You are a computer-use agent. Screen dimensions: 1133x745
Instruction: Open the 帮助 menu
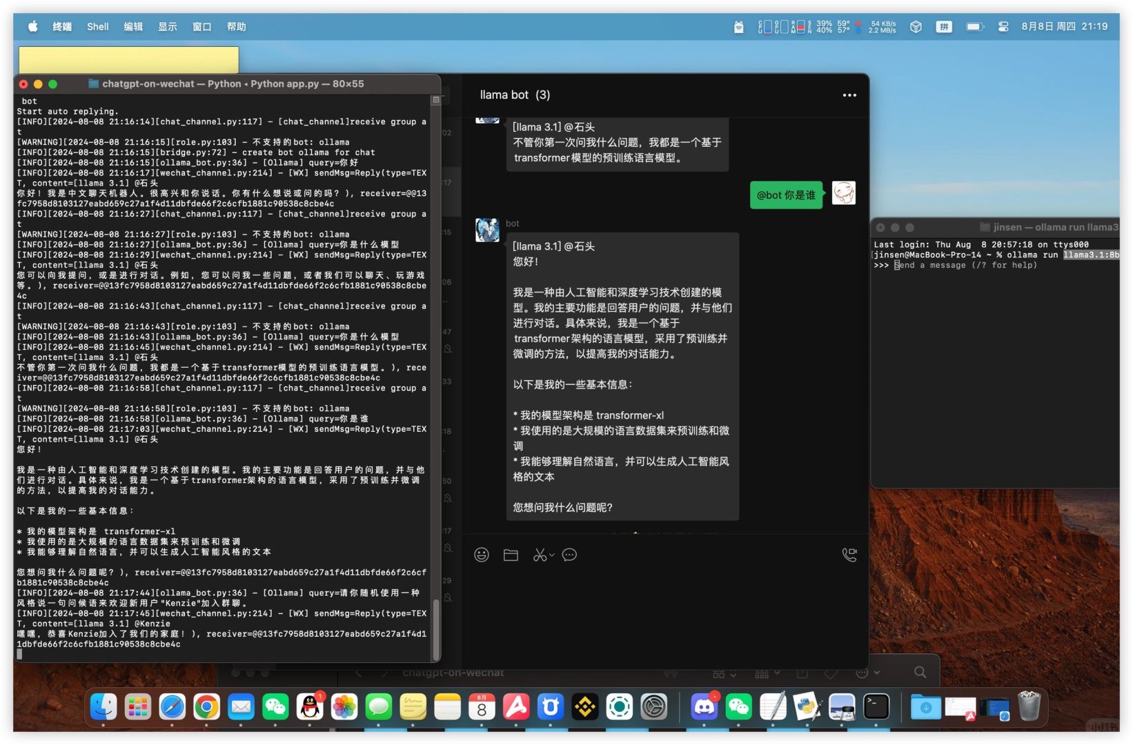[237, 26]
